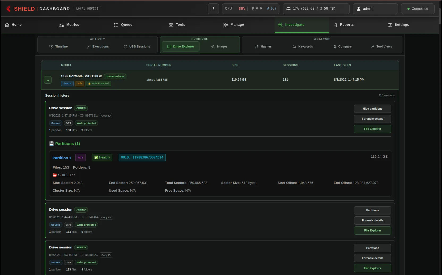442x275 pixels.
Task: Click the MODEL column header
Action: (66, 65)
